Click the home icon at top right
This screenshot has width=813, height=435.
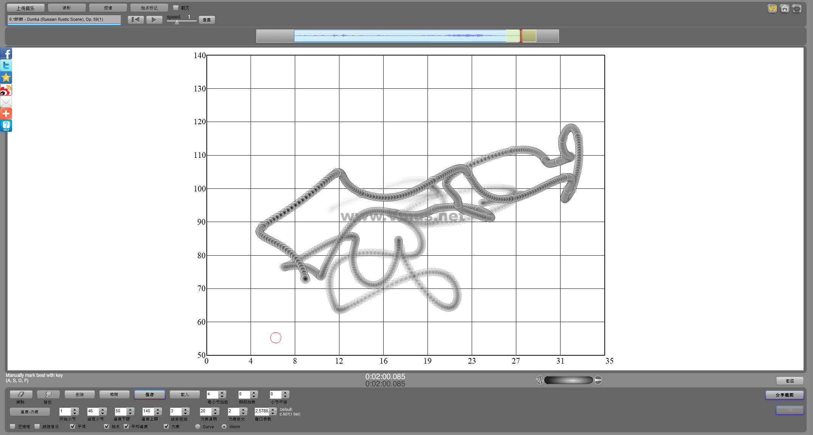(785, 8)
